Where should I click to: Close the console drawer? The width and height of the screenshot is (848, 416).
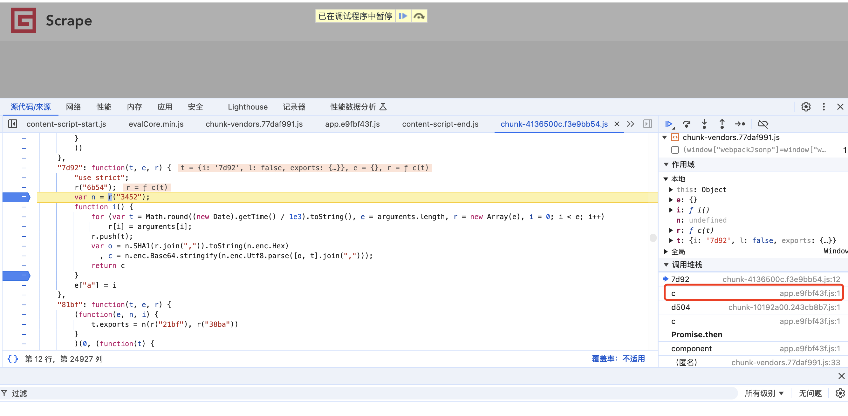coord(841,376)
